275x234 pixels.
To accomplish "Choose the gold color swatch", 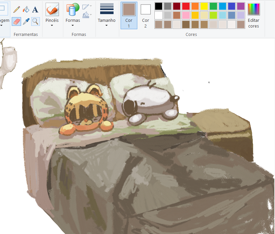I will pyautogui.click(x=195, y=15).
